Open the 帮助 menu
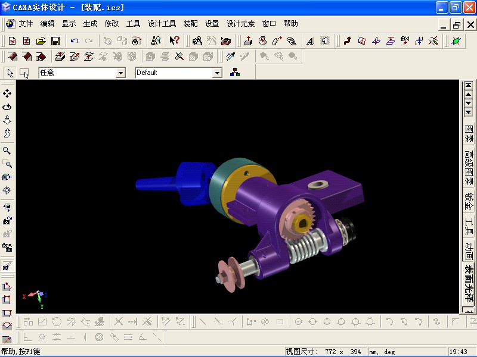The image size is (477, 357). 290,24
